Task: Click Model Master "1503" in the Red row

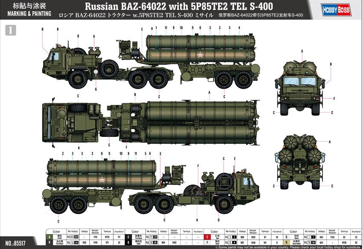Action: click(253, 237)
